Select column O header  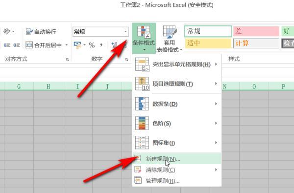254,86
